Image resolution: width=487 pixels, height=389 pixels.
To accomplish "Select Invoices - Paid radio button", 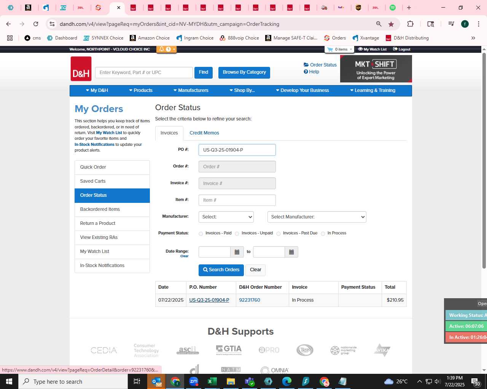I will click(x=201, y=234).
